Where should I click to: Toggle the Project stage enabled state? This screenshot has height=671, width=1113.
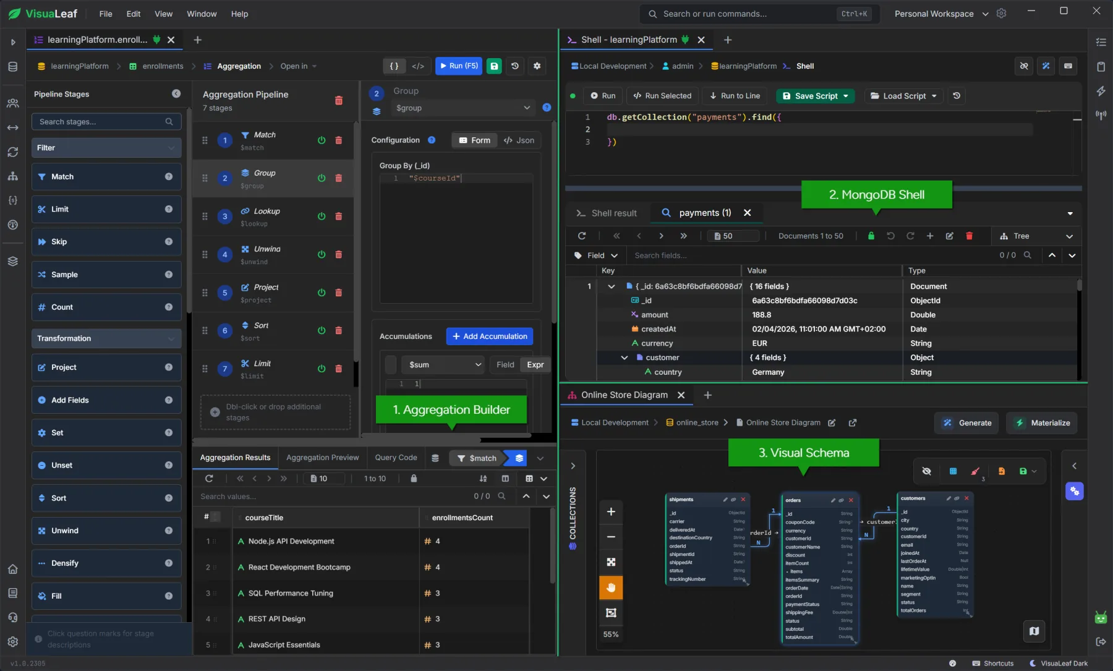pos(322,293)
